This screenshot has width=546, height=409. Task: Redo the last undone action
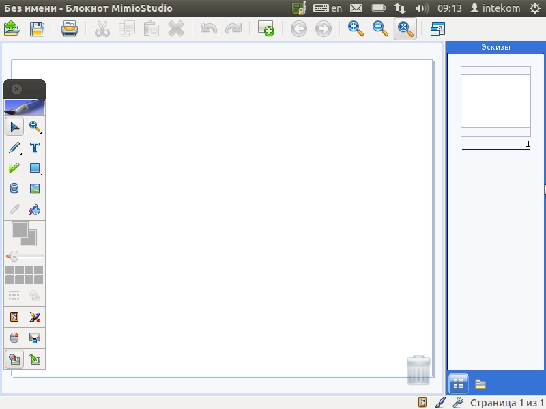coord(233,29)
